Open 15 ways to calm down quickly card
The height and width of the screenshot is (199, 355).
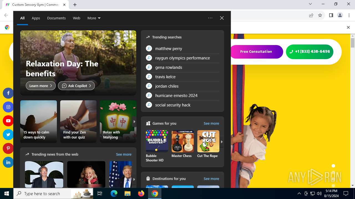[x=39, y=122]
